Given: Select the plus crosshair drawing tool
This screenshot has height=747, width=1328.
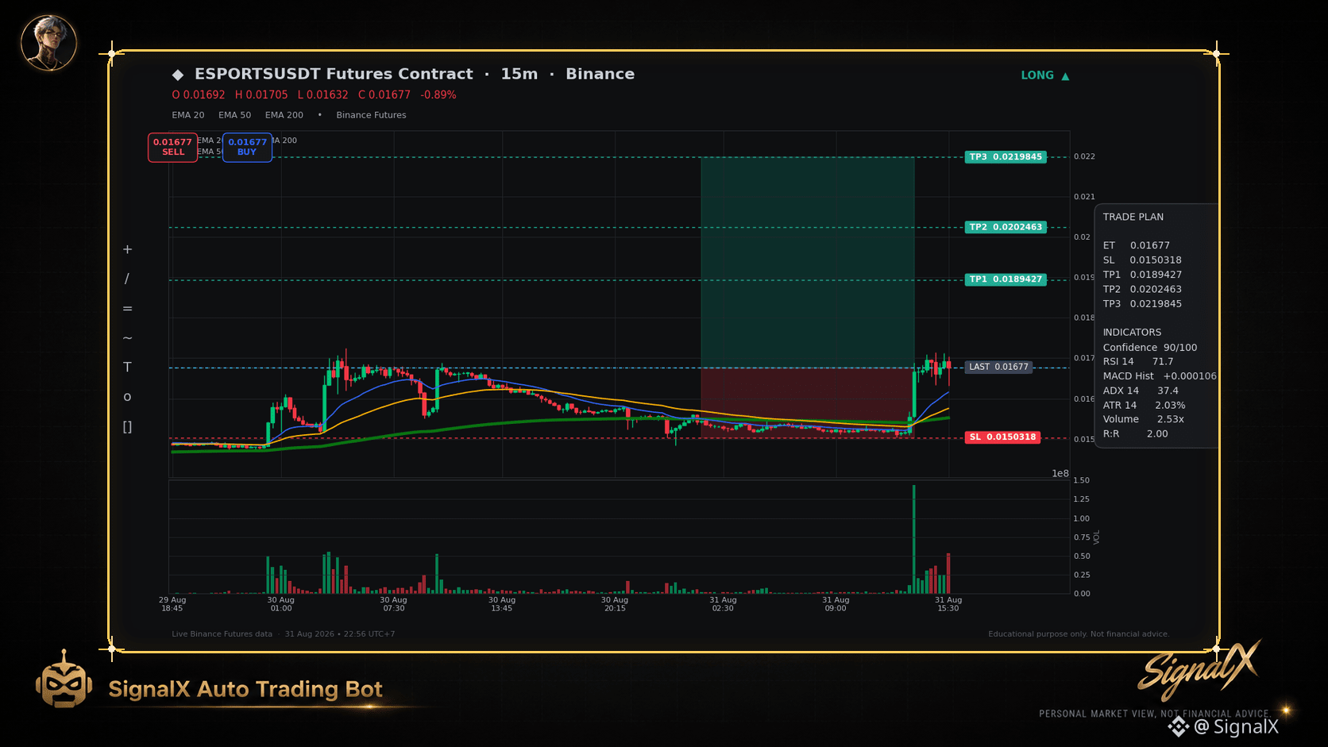Looking at the screenshot, I should point(127,249).
